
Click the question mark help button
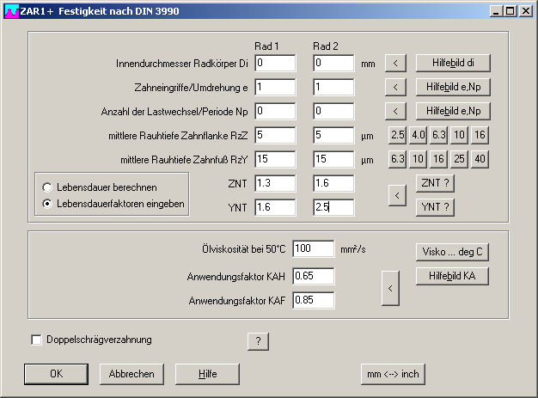(259, 341)
